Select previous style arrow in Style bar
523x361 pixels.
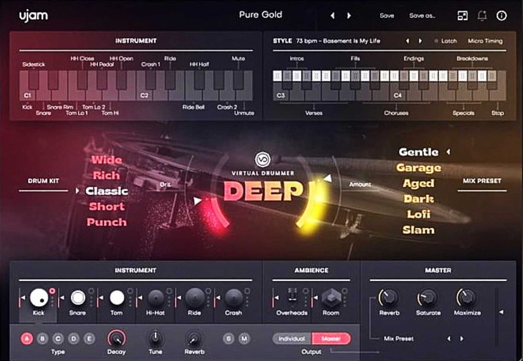point(407,41)
